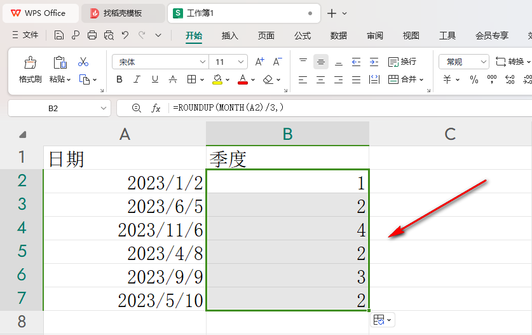Align text right horizontally
This screenshot has width=532, height=335.
pos(338,79)
